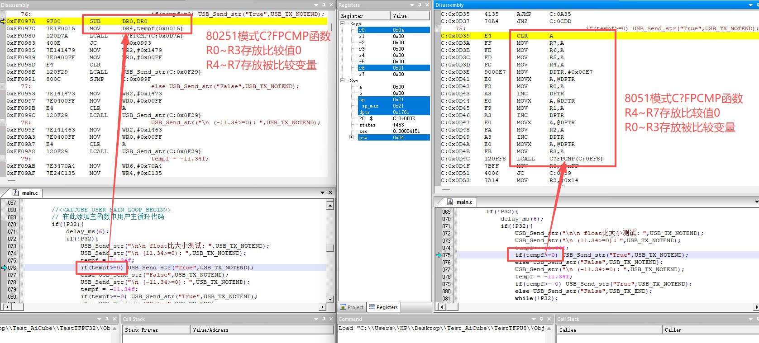
Task: Collapse the Sys tree group
Action: click(x=343, y=80)
